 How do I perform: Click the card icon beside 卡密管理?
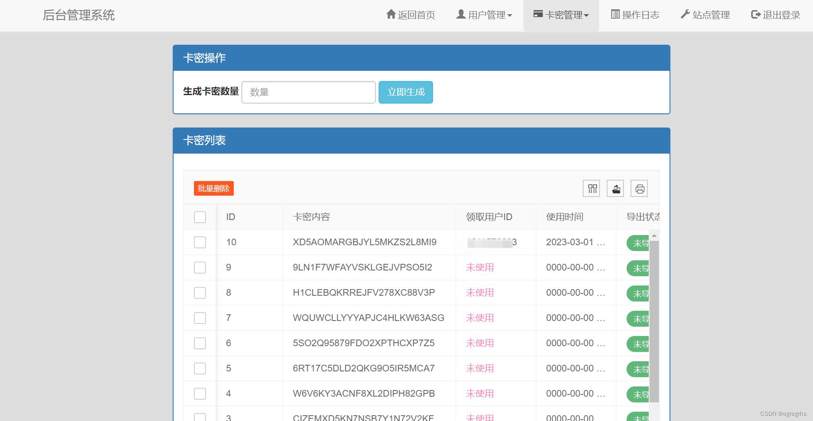(x=538, y=14)
